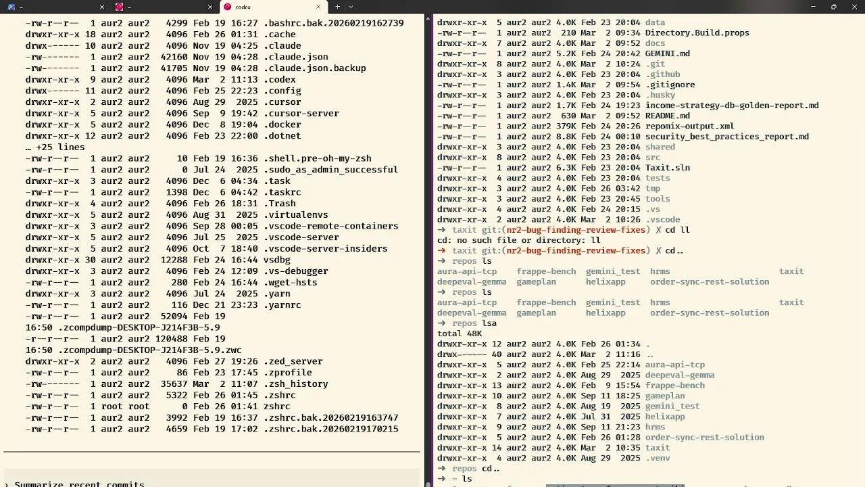Click 'Taxit.sln' in right pane
Image resolution: width=865 pixels, height=487 pixels.
tap(668, 168)
